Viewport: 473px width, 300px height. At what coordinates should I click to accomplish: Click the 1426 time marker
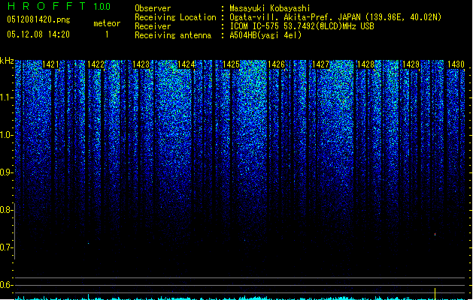[x=276, y=64]
